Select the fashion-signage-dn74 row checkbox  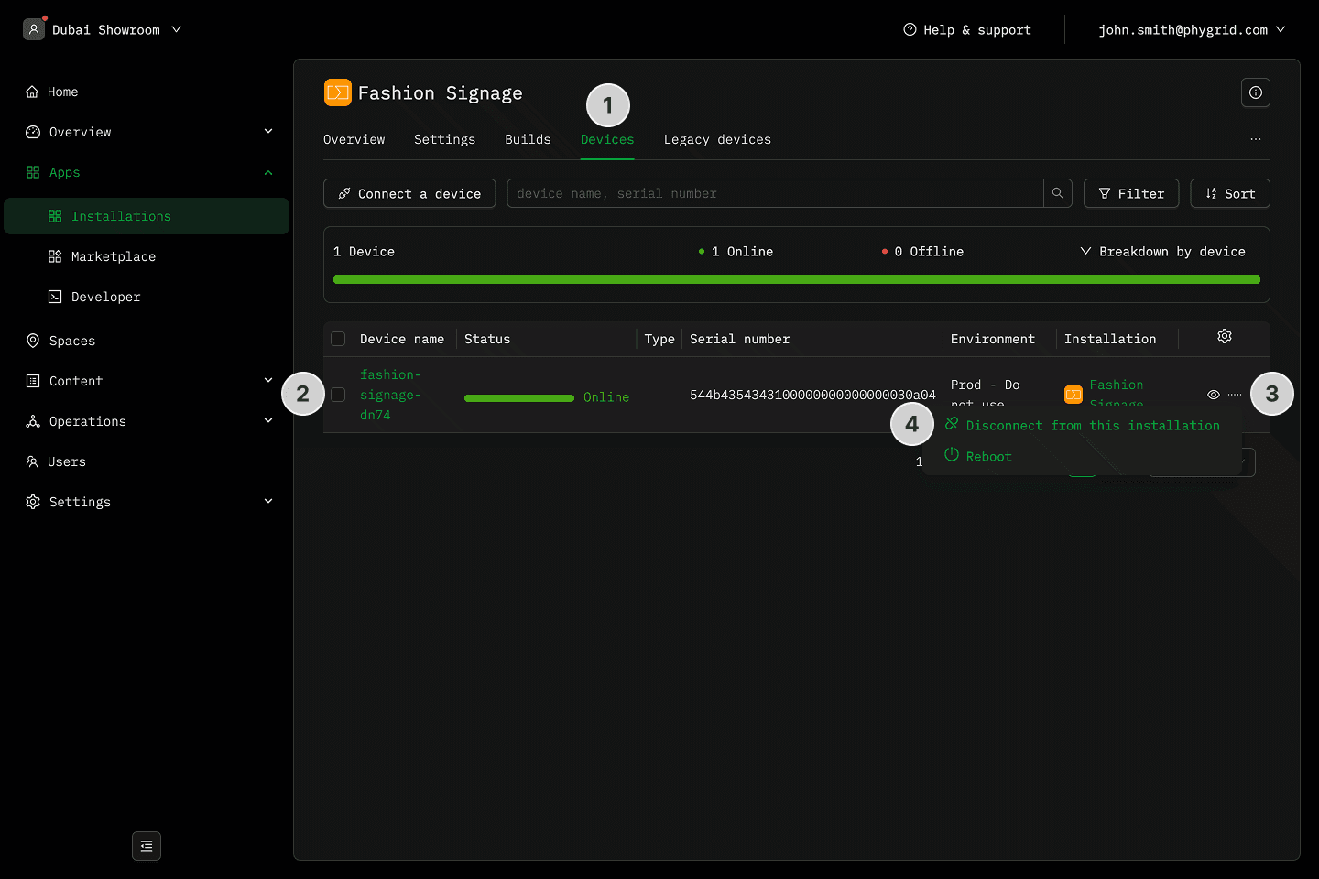click(338, 395)
